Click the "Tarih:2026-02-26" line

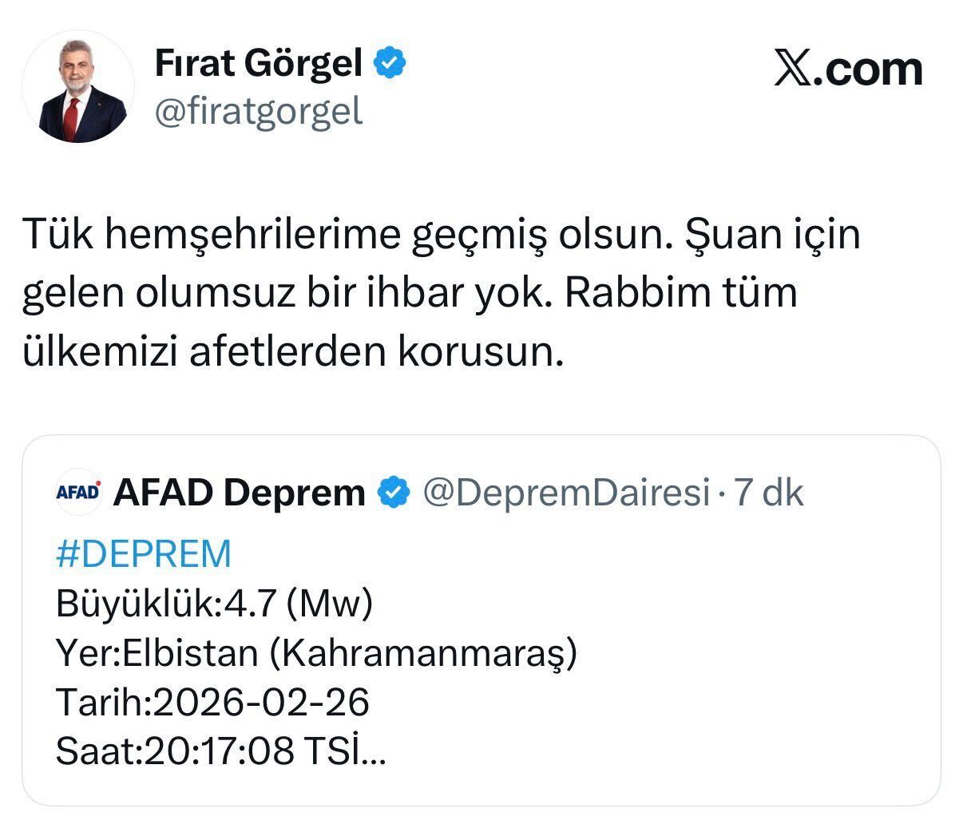click(x=212, y=702)
